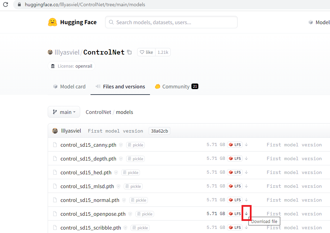Screen dimensions: 330x233
Task: Click the lllyasviel avatar next to repo title
Action: point(50,52)
